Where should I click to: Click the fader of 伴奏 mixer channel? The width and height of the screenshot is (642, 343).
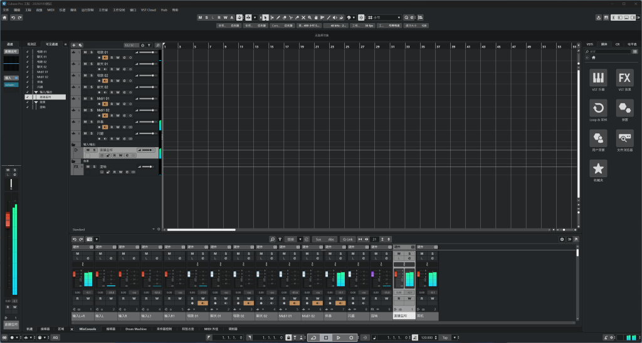point(327,274)
